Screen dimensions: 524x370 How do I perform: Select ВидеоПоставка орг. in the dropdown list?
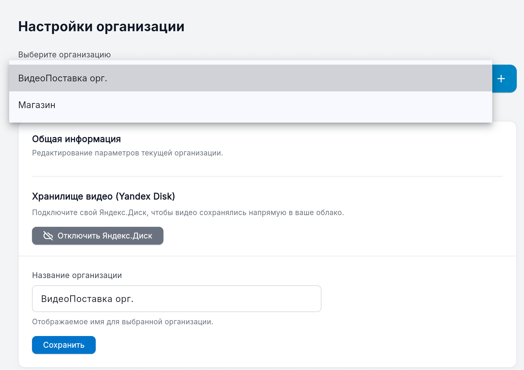coord(251,78)
